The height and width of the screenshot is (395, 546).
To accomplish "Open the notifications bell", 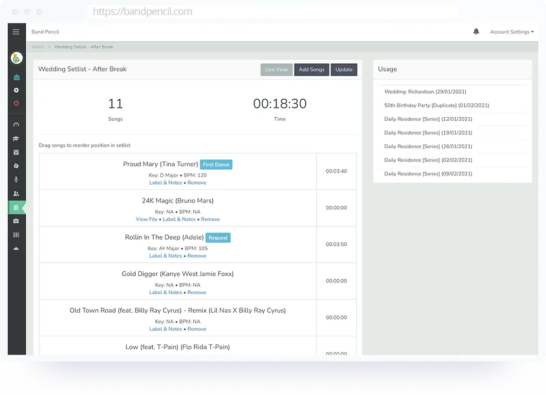I will (476, 32).
